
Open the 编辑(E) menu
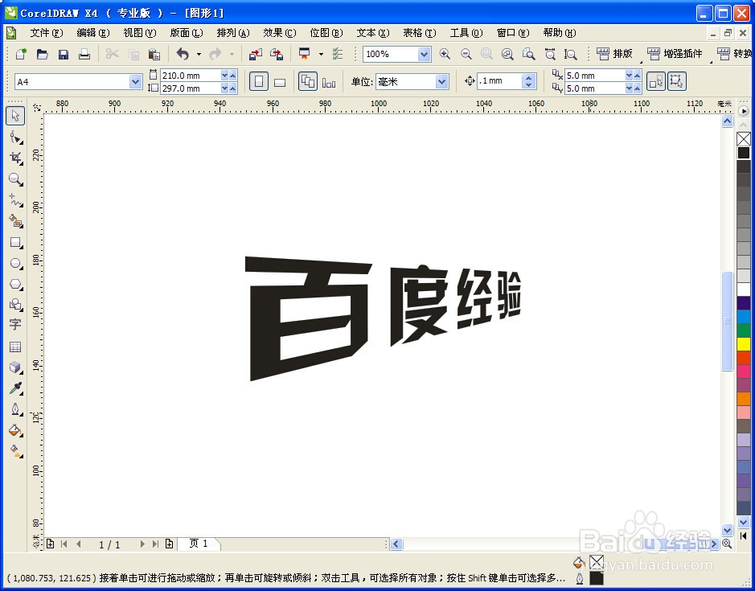[x=93, y=33]
